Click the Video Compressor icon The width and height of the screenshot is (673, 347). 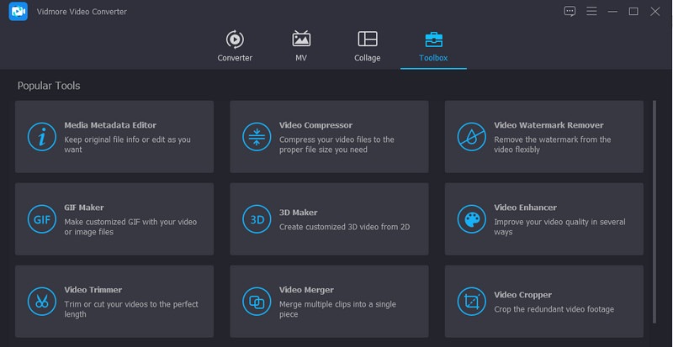(256, 137)
